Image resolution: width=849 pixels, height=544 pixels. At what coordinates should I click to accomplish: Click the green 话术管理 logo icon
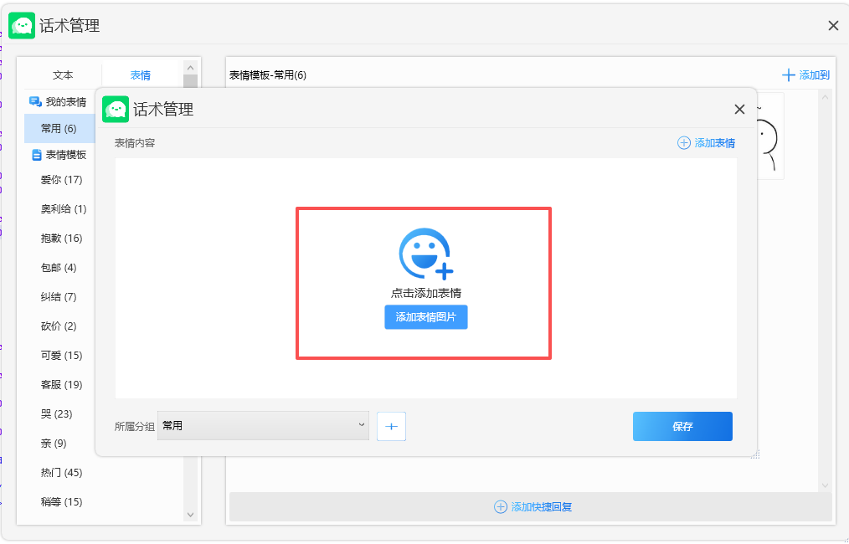tap(115, 109)
